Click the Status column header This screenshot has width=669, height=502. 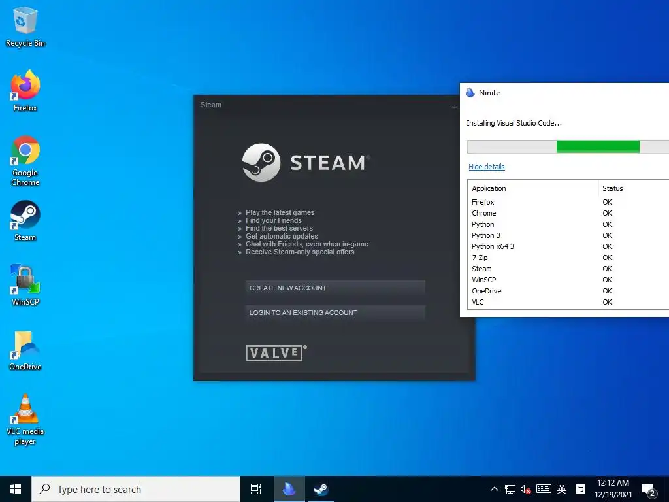634,188
